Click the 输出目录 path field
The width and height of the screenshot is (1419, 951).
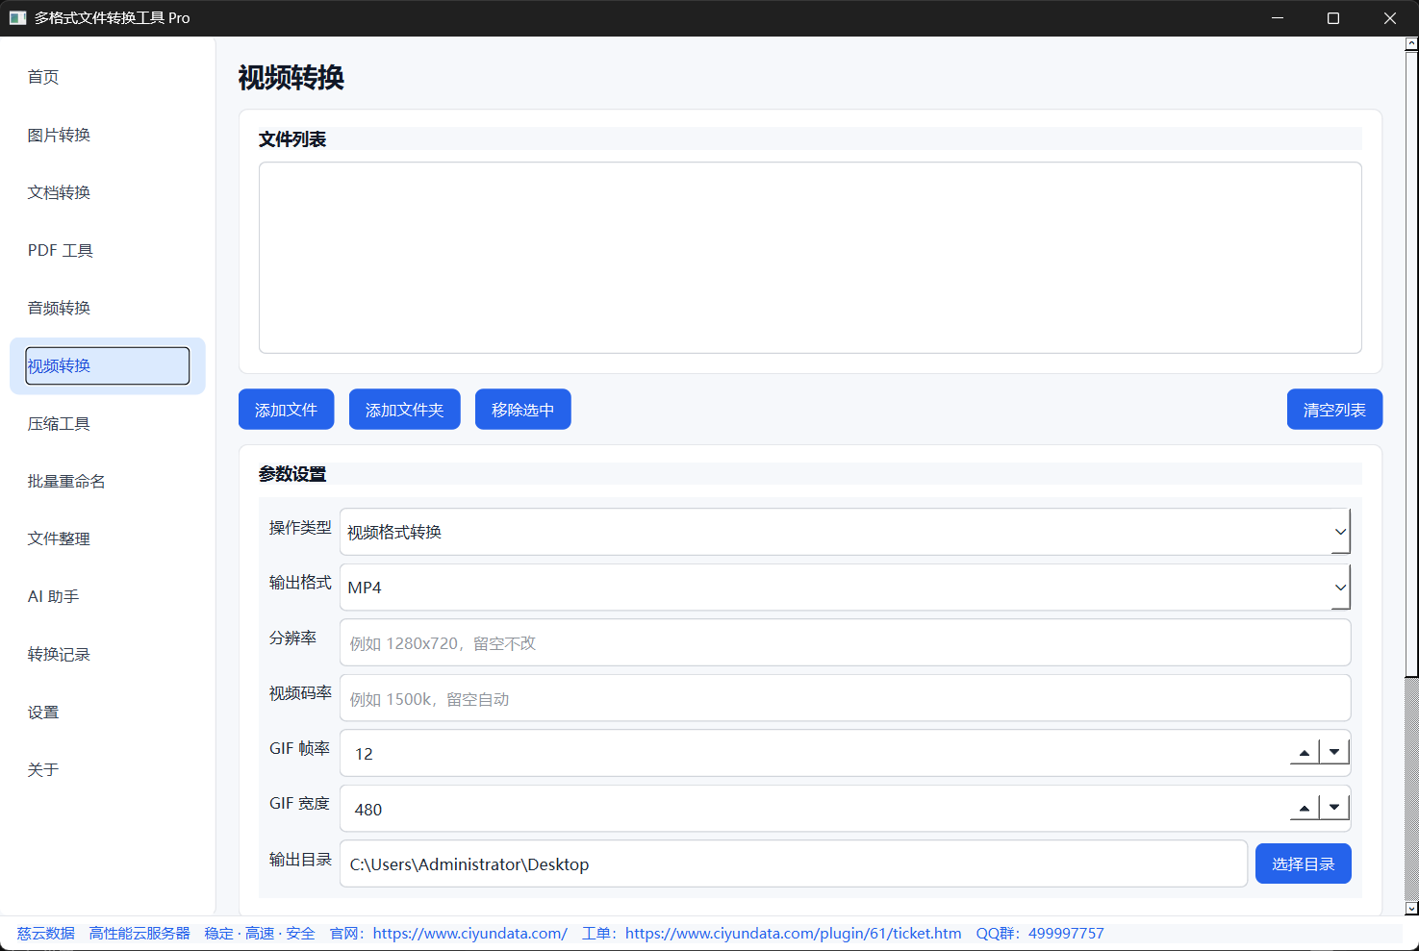794,863
